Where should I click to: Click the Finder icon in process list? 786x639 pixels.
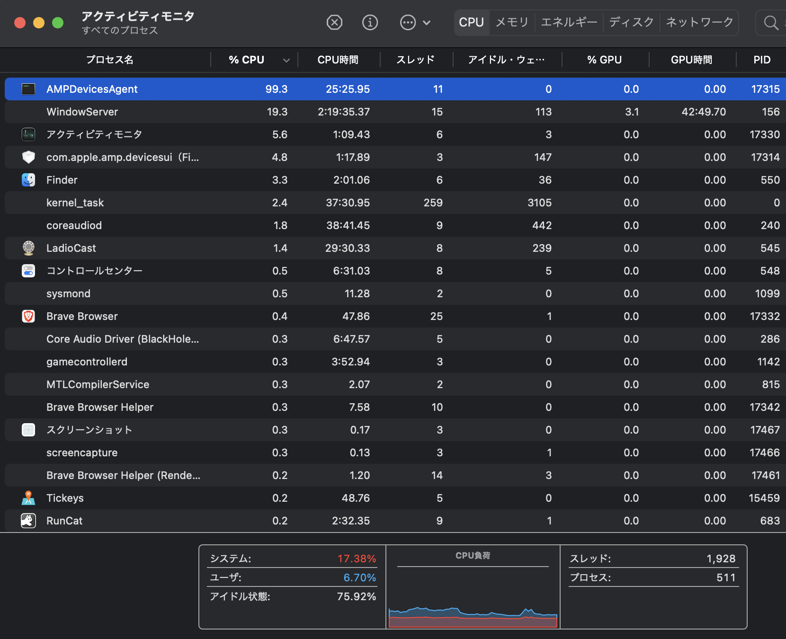click(28, 180)
